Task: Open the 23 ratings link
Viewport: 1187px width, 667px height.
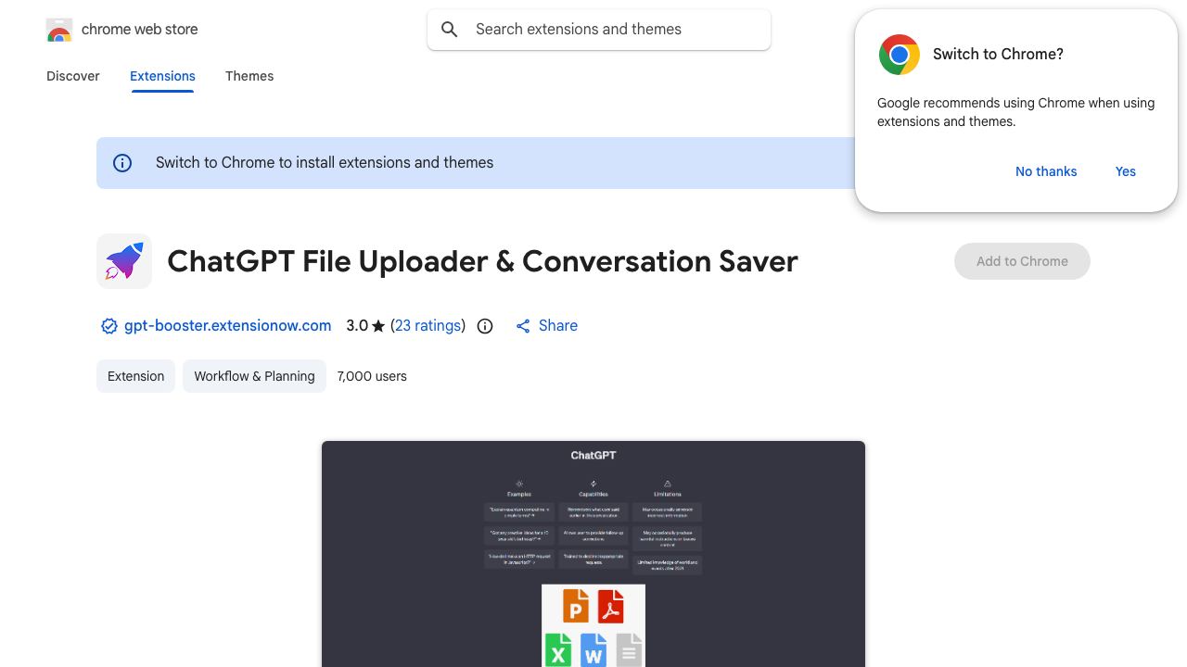Action: pos(428,326)
